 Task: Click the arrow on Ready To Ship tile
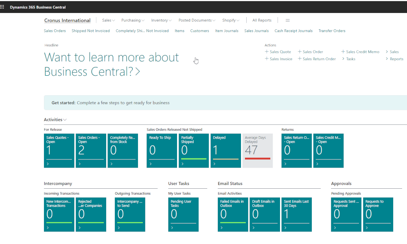click(x=151, y=164)
